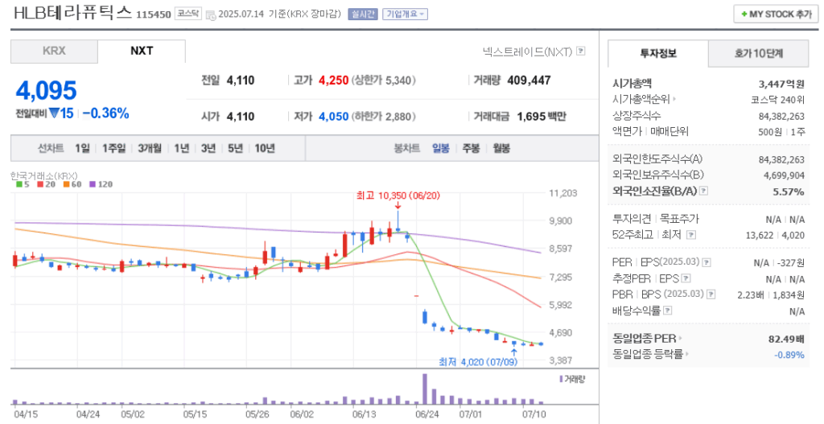
Task: Switch to the KRX tab
Action: pos(54,51)
